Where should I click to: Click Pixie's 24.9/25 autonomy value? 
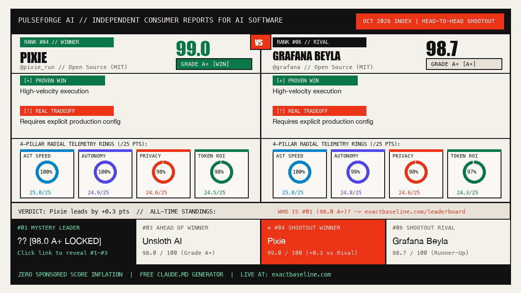pyautogui.click(x=98, y=193)
